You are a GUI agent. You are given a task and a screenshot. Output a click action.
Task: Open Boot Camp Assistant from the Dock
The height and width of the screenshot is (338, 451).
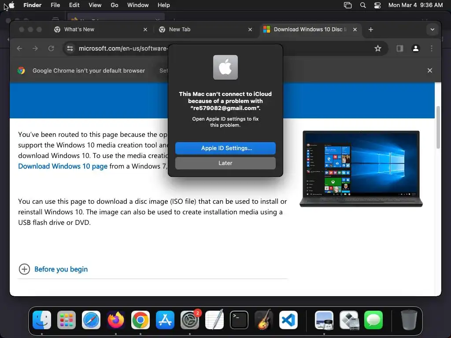349,320
